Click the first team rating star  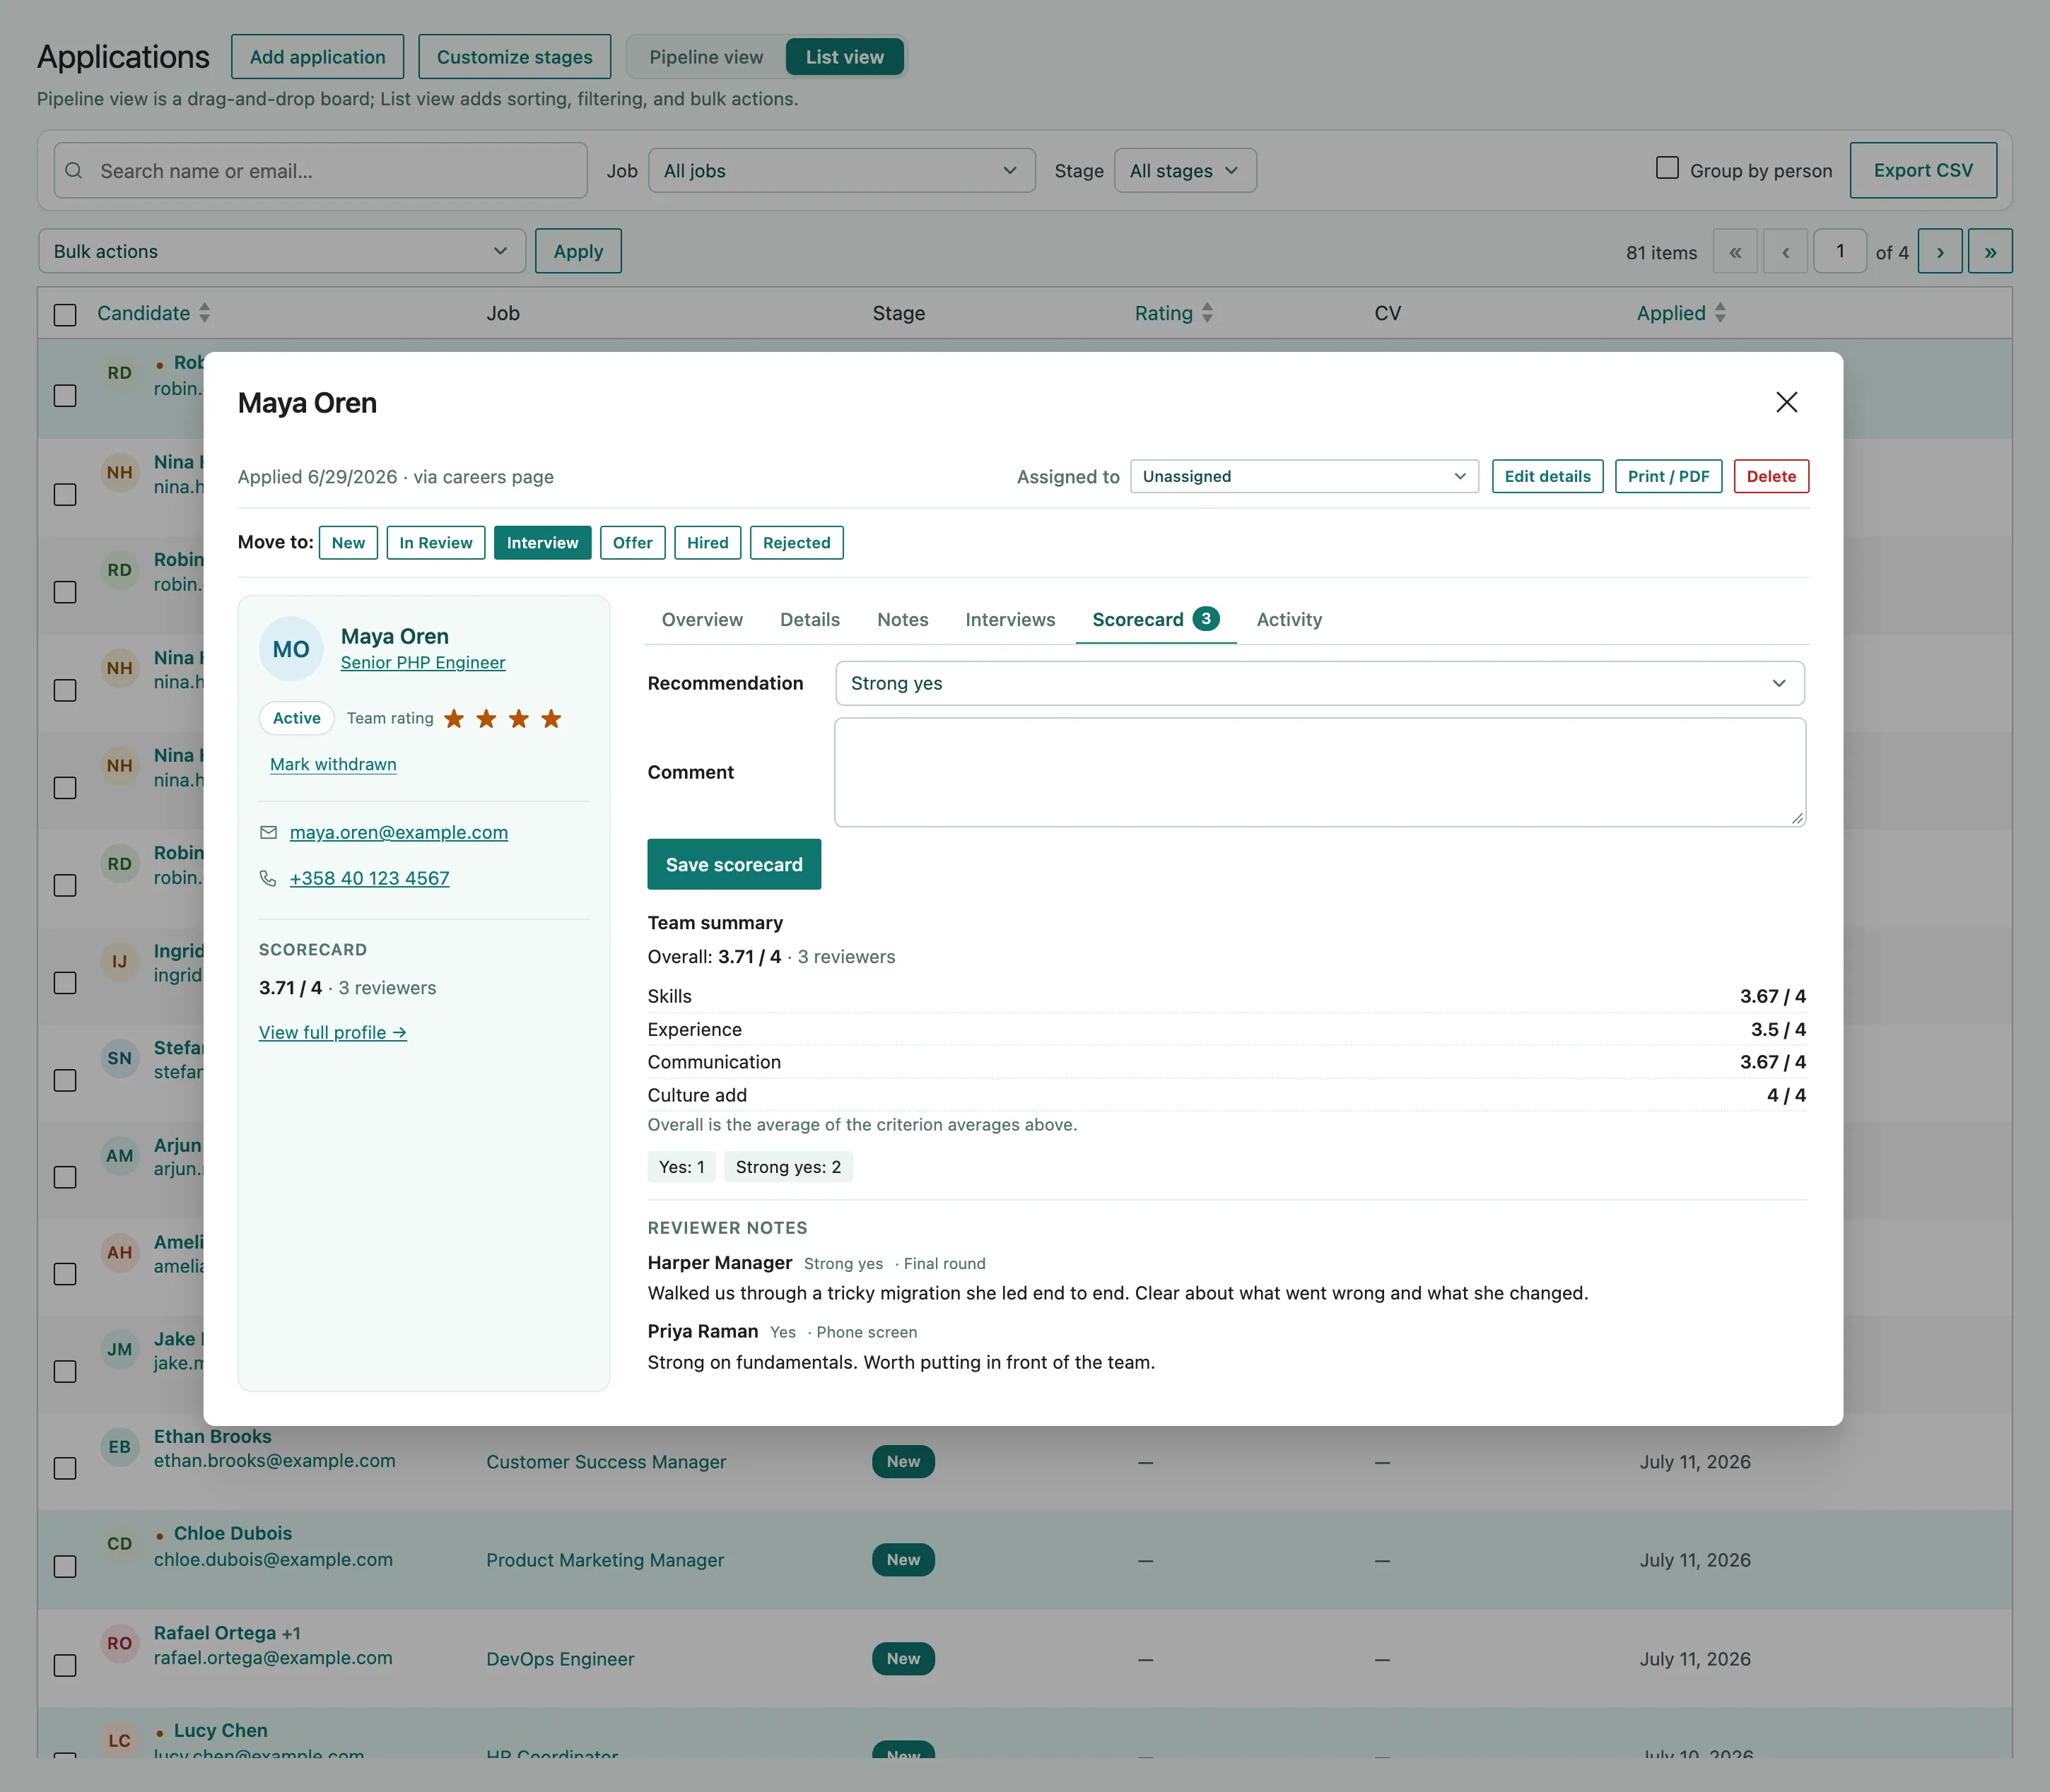point(455,718)
